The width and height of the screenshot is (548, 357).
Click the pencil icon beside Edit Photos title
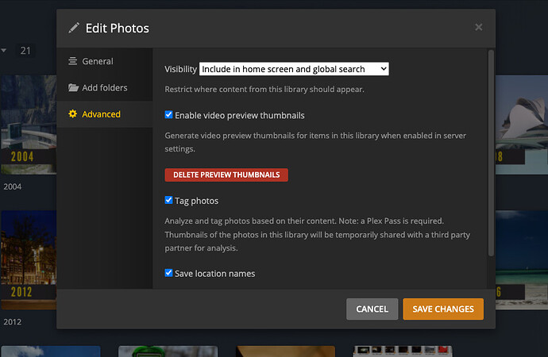click(74, 29)
